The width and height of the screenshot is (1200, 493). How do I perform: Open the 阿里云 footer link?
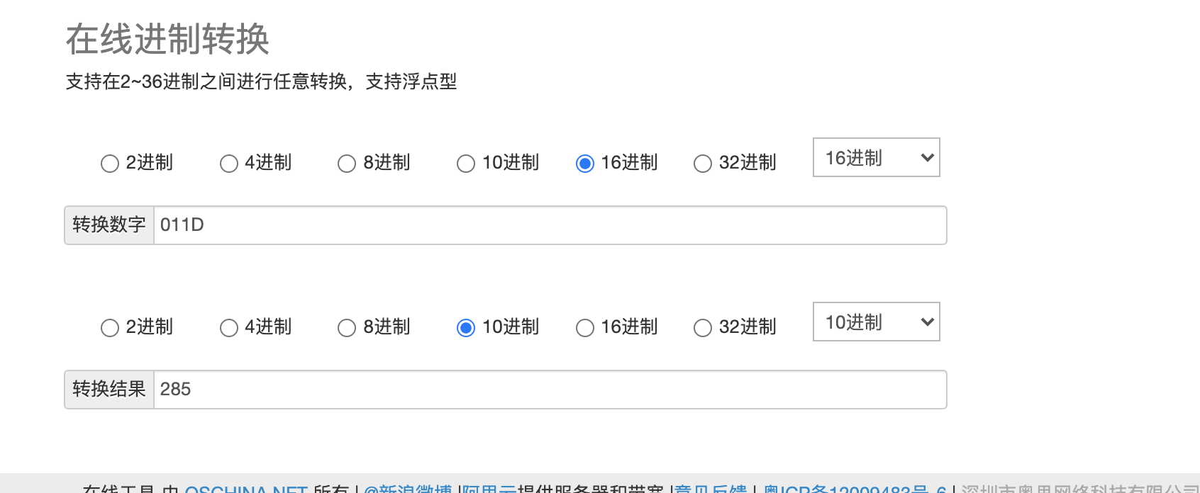point(489,489)
